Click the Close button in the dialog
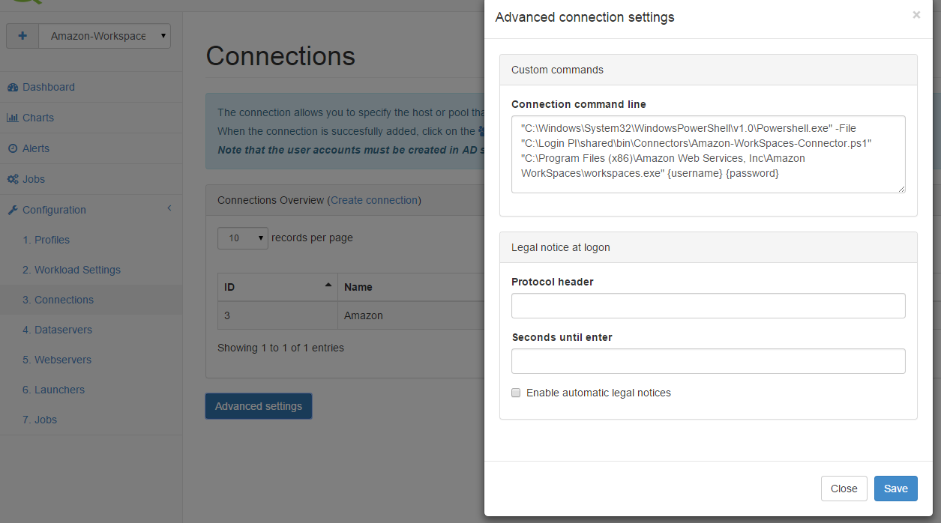Screen dimensions: 941x523 tap(844, 489)
